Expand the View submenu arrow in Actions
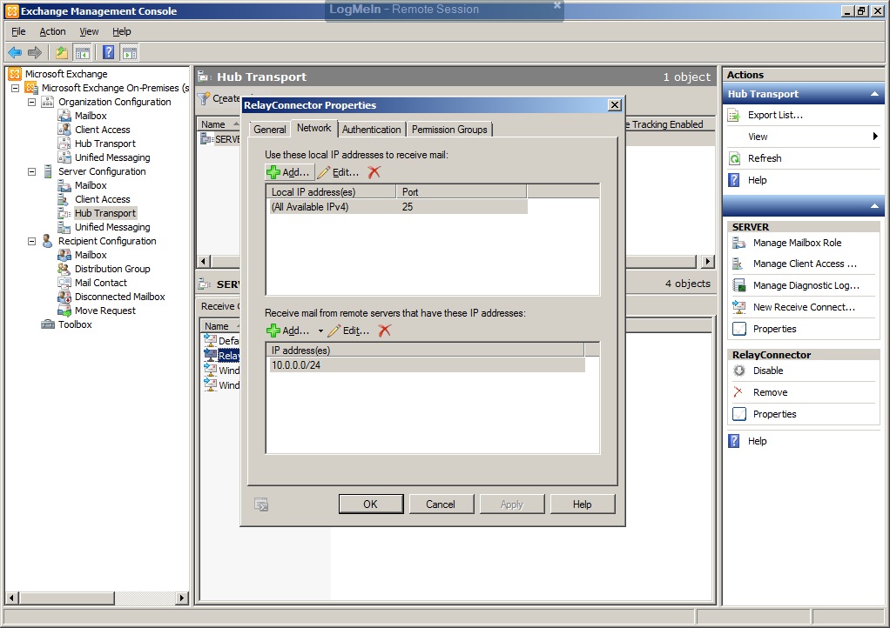Viewport: 890px width, 628px height. 875,136
